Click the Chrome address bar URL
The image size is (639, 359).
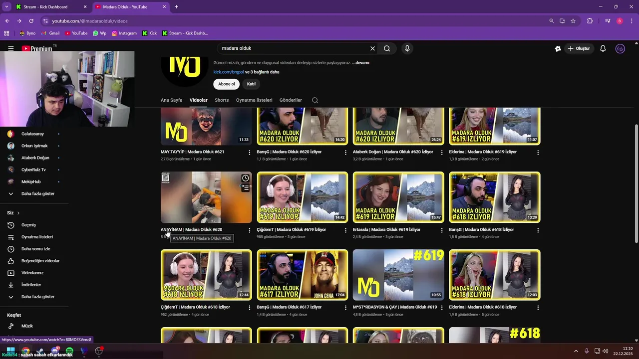90,21
